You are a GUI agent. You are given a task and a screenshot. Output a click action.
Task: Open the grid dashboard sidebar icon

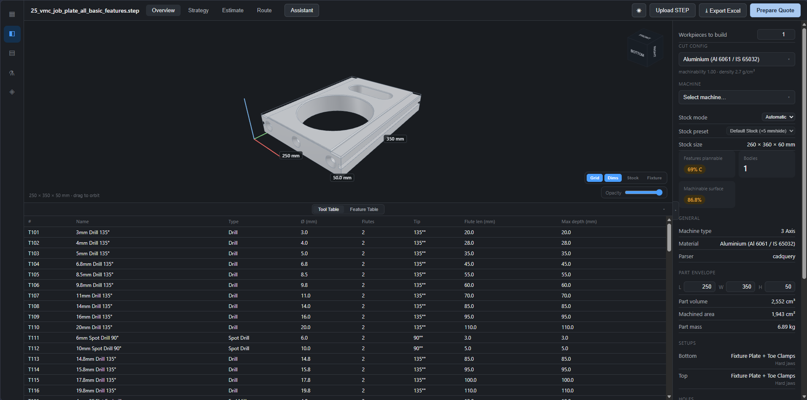[12, 14]
